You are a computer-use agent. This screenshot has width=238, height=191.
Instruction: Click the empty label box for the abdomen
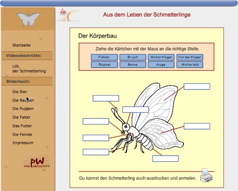(166, 158)
